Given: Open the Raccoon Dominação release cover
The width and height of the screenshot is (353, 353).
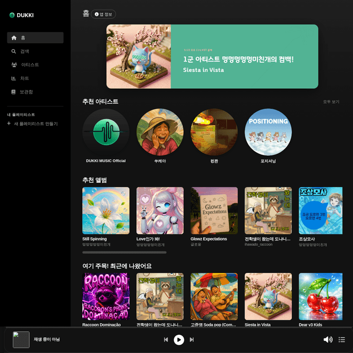Looking at the screenshot, I should tap(106, 297).
